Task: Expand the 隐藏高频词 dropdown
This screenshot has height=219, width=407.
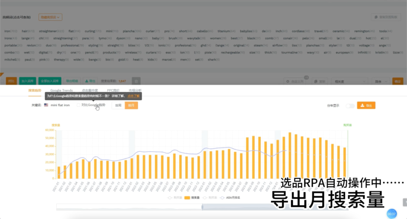Action: click(51, 17)
